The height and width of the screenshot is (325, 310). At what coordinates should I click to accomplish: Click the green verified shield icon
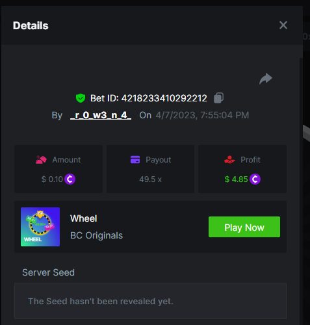[x=81, y=98]
